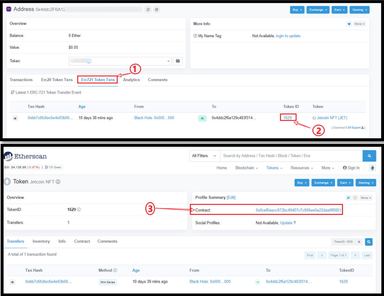
Task: Open the contract address link in Profile Summary
Action: [298, 210]
